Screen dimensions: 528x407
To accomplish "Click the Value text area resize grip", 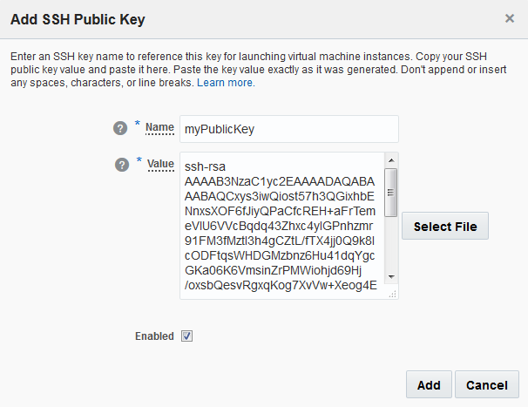I will point(393,294).
